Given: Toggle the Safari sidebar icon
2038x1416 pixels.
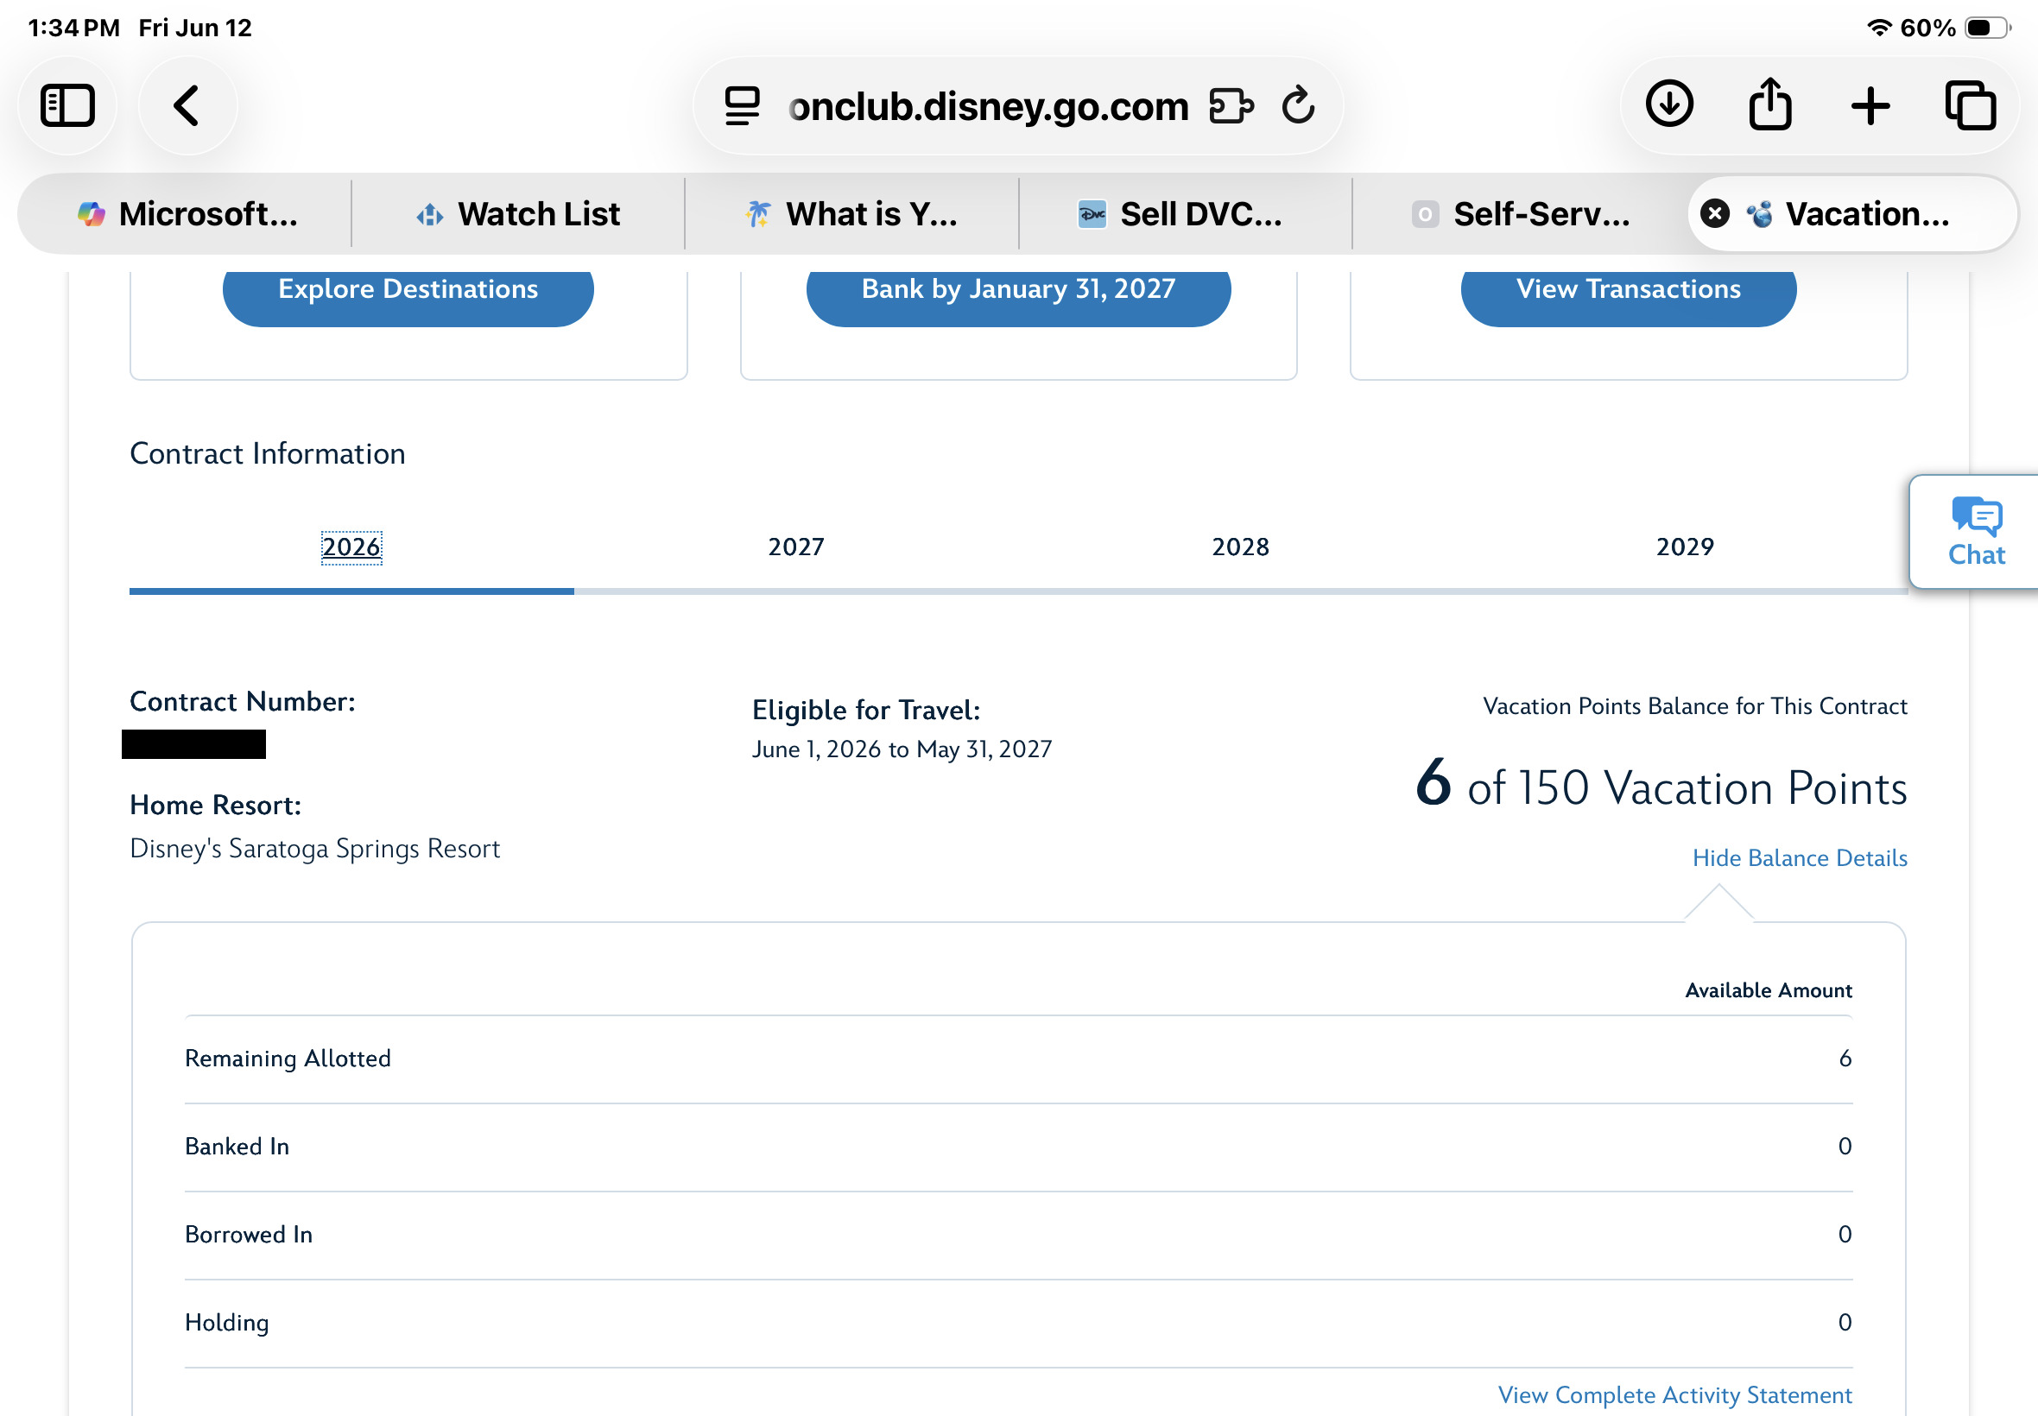Looking at the screenshot, I should pos(67,106).
